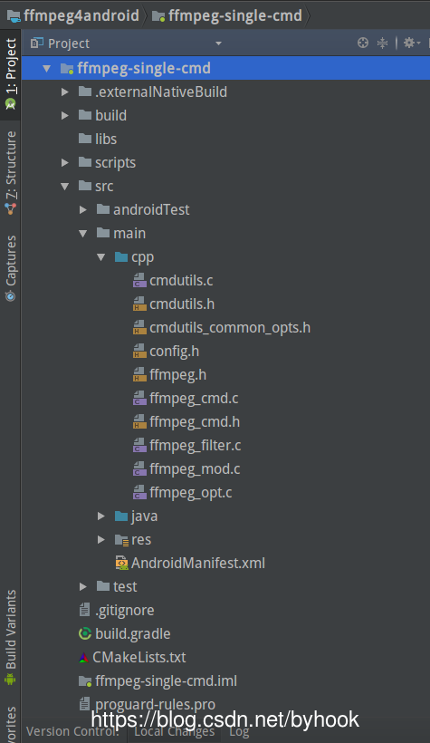
Task: Click the cmdutils.c file icon
Action: (x=139, y=281)
